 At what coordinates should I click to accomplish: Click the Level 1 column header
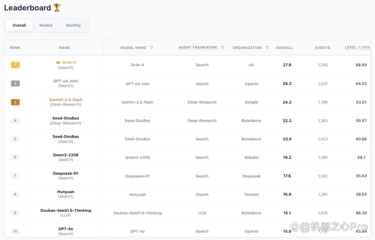point(357,48)
